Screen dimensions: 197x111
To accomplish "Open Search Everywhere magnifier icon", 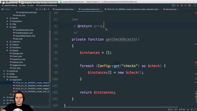I will 195,6.
